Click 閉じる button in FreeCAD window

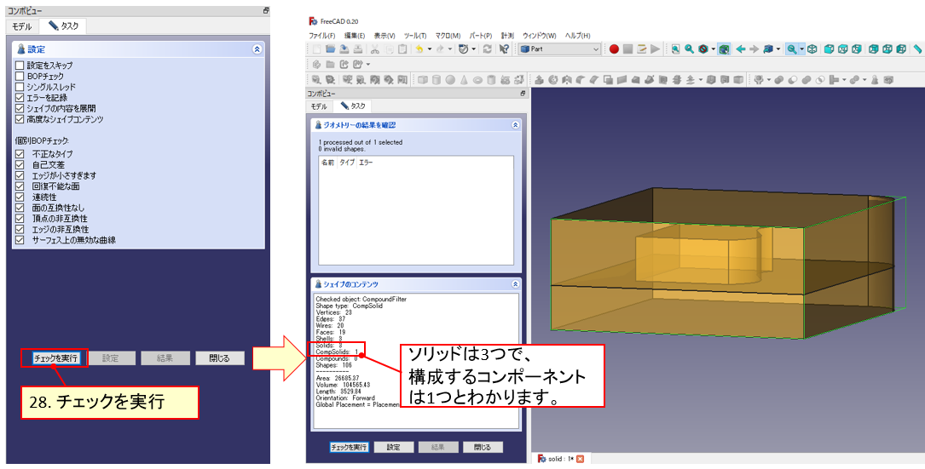pyautogui.click(x=482, y=447)
